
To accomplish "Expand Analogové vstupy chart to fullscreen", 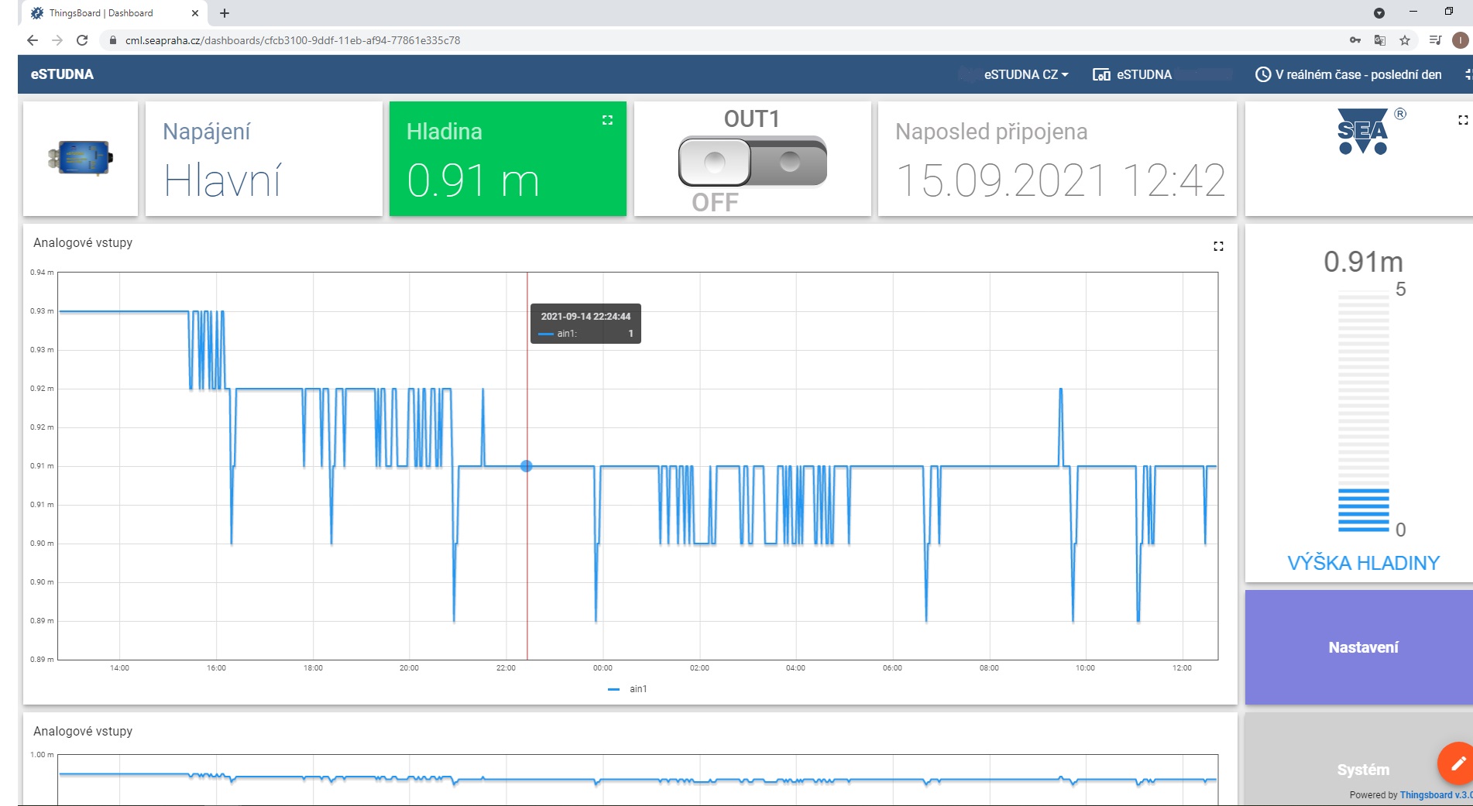I will pos(1218,246).
